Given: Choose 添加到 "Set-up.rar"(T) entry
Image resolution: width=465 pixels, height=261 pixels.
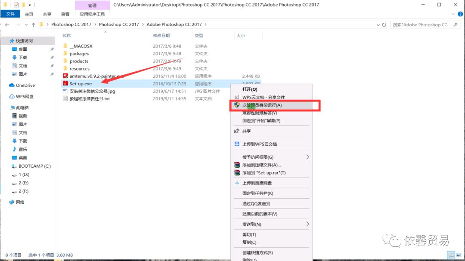Looking at the screenshot, I should click(264, 173).
